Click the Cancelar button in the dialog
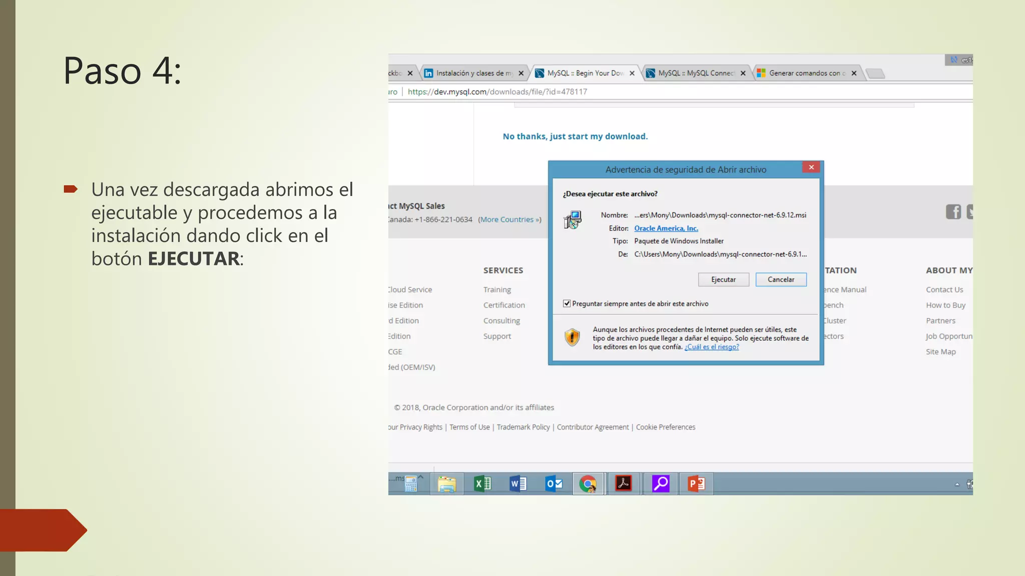Screen dimensions: 1025x576 click(x=781, y=279)
